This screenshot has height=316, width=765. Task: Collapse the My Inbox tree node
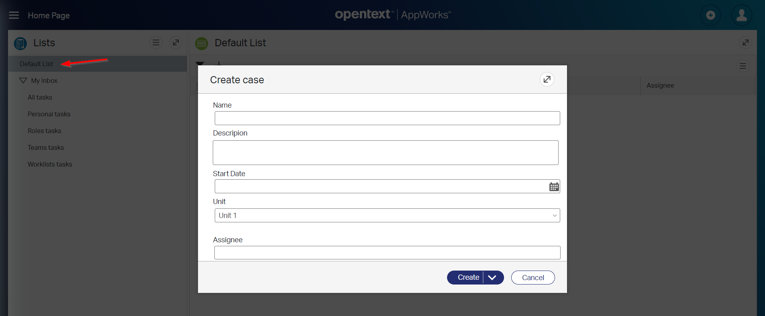pyautogui.click(x=23, y=80)
